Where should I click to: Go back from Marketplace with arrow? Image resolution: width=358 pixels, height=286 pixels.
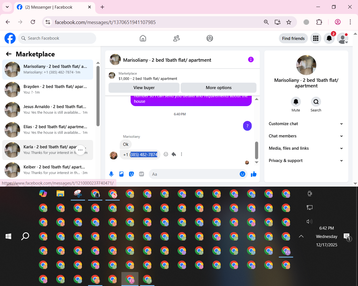(9, 54)
